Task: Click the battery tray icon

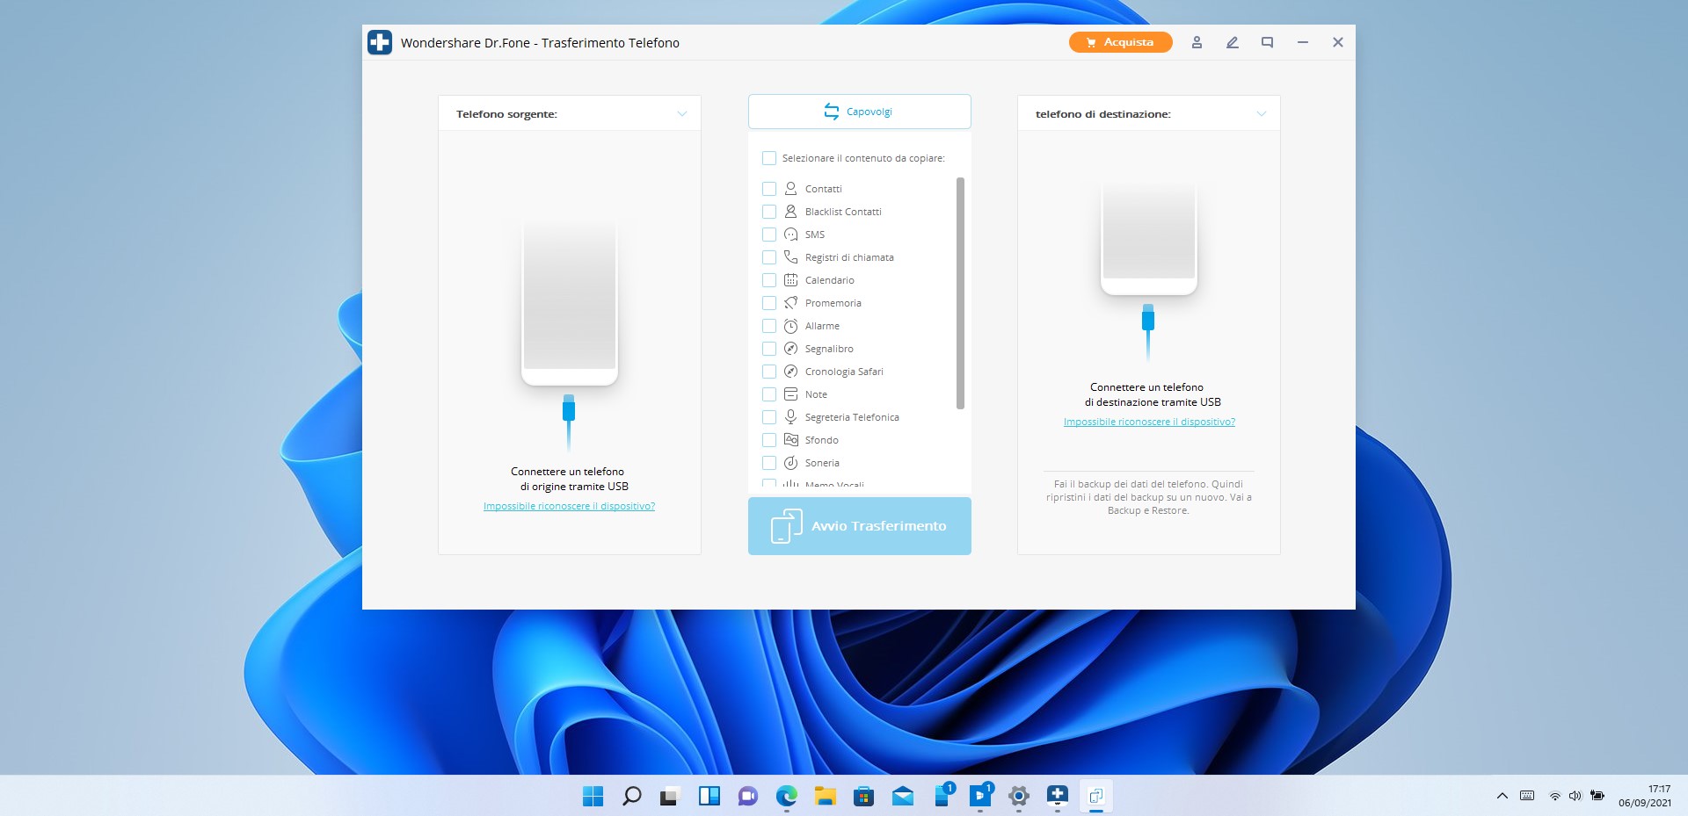Action: point(1597,796)
